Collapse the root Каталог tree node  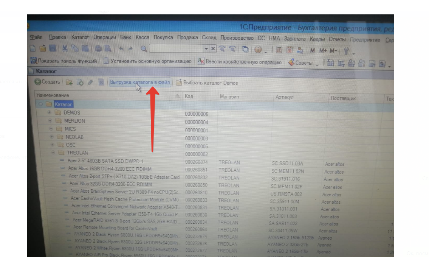point(41,104)
